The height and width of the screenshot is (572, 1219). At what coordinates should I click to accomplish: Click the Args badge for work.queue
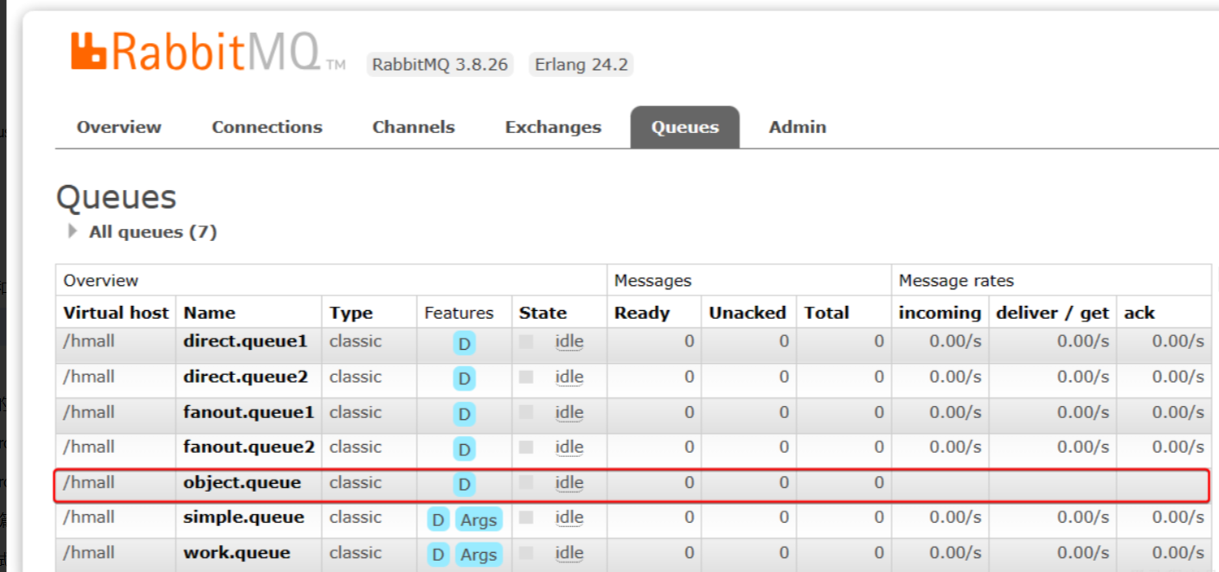tap(478, 555)
